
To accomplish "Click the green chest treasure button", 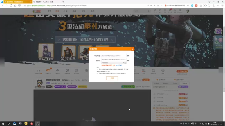I will tap(128, 87).
